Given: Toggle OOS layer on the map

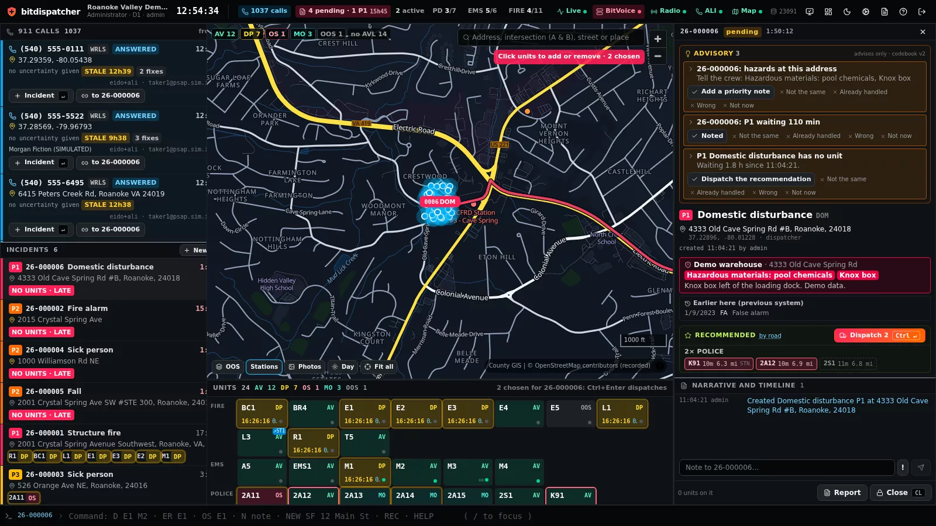Looking at the screenshot, I should click(228, 367).
